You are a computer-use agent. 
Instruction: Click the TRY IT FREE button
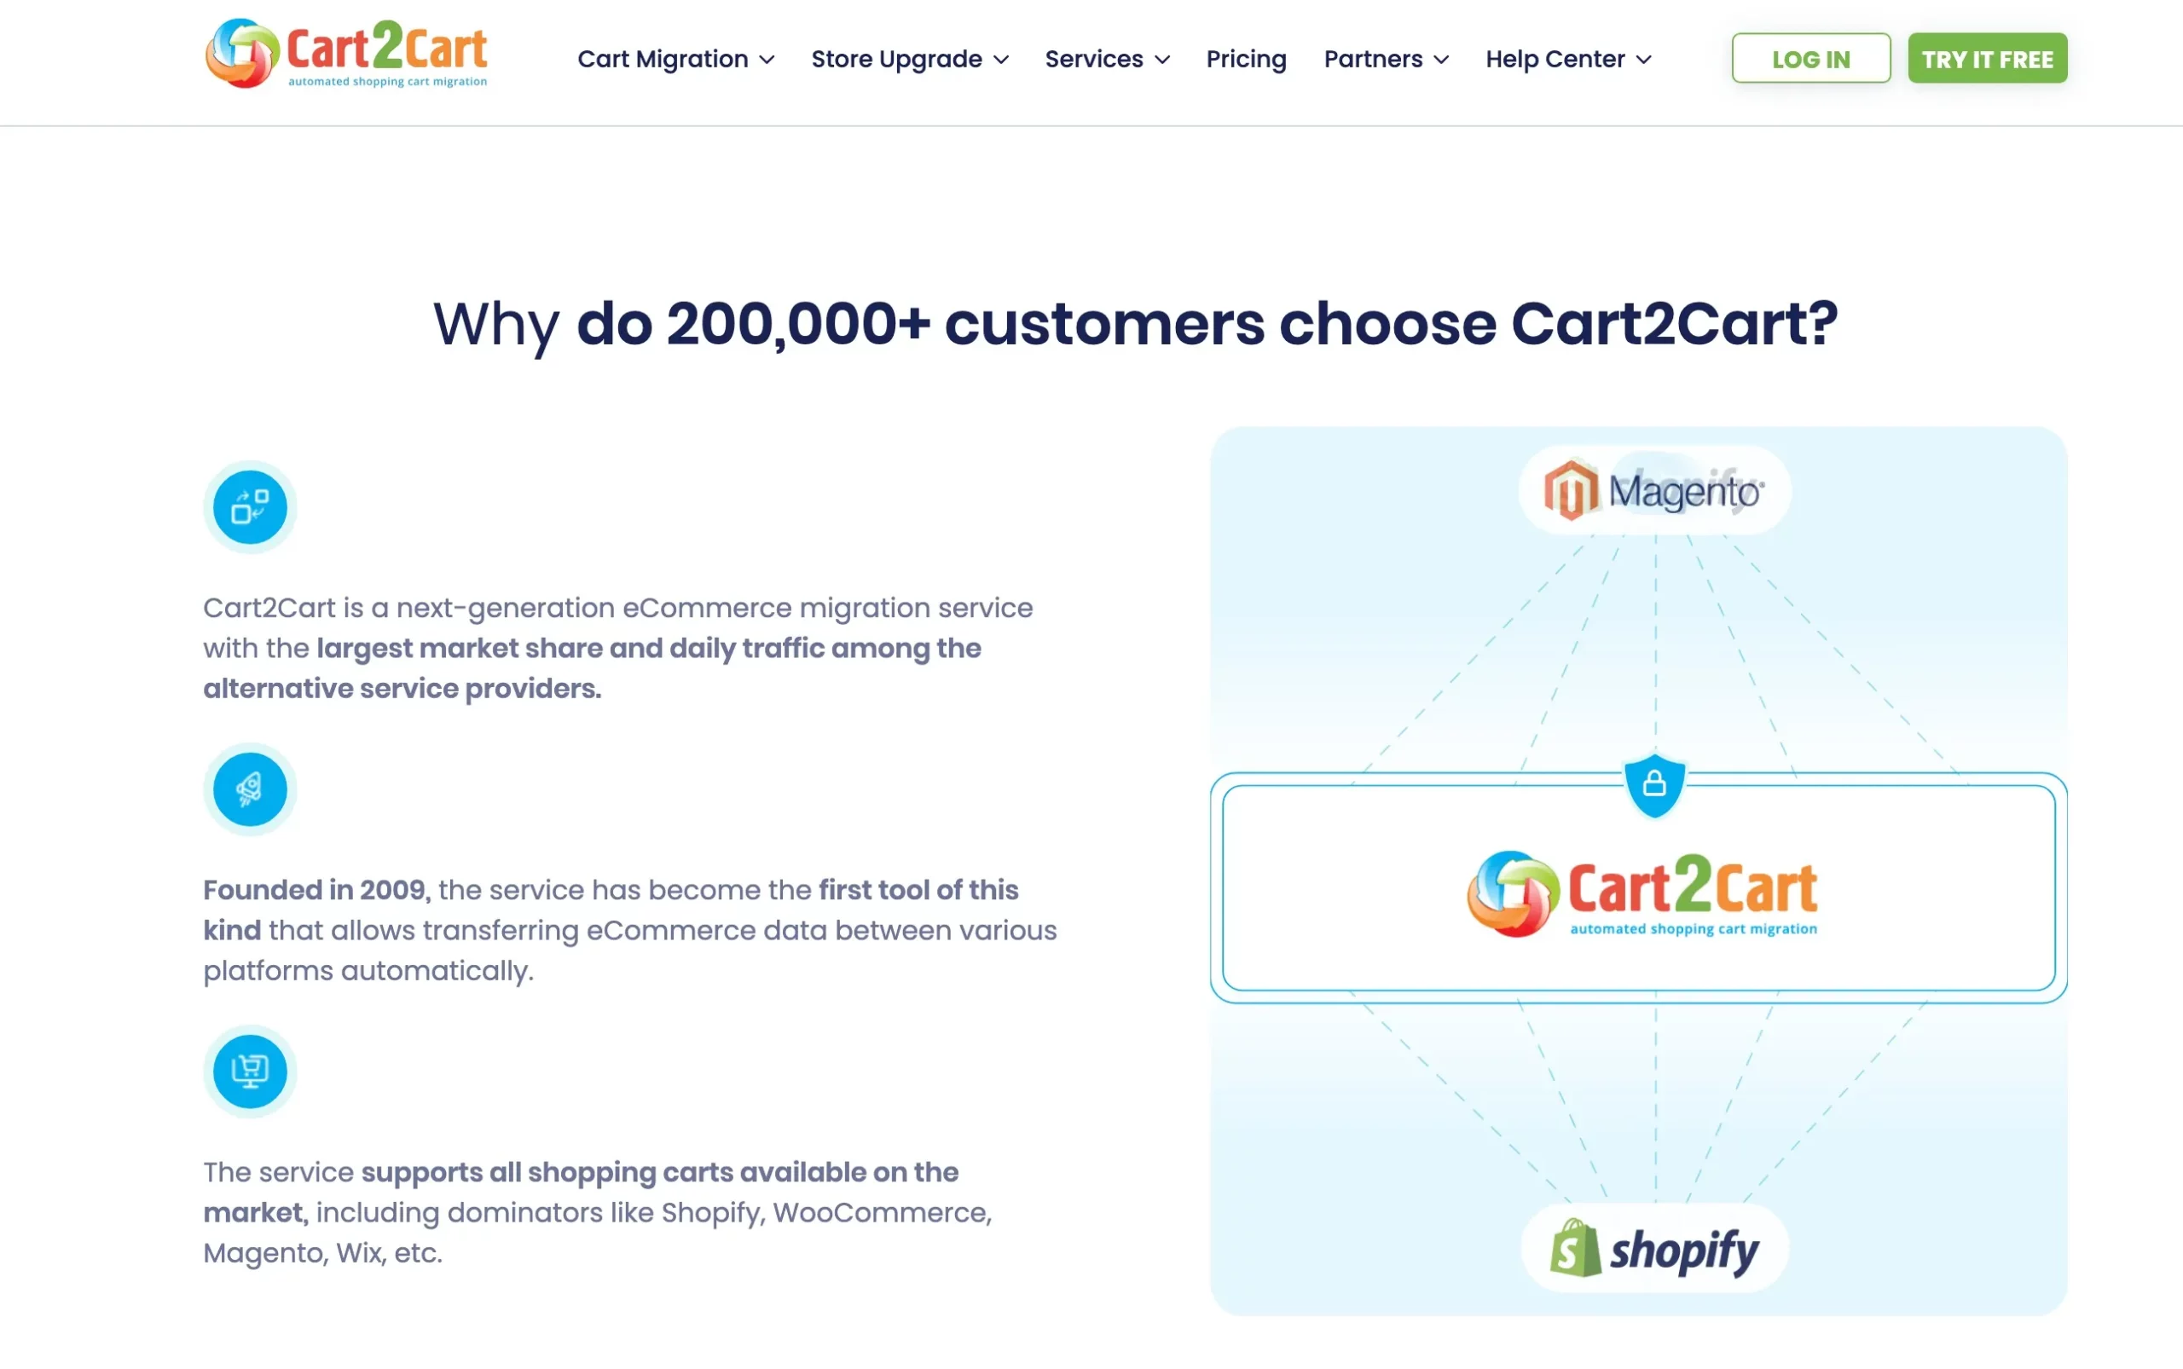click(x=1988, y=58)
